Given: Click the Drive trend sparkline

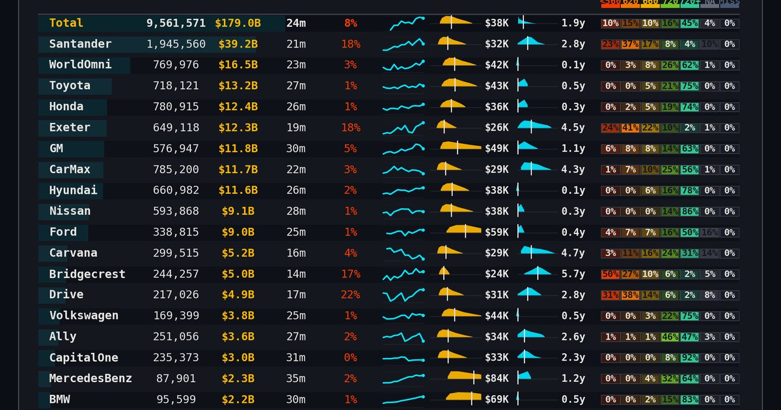Looking at the screenshot, I should (404, 295).
